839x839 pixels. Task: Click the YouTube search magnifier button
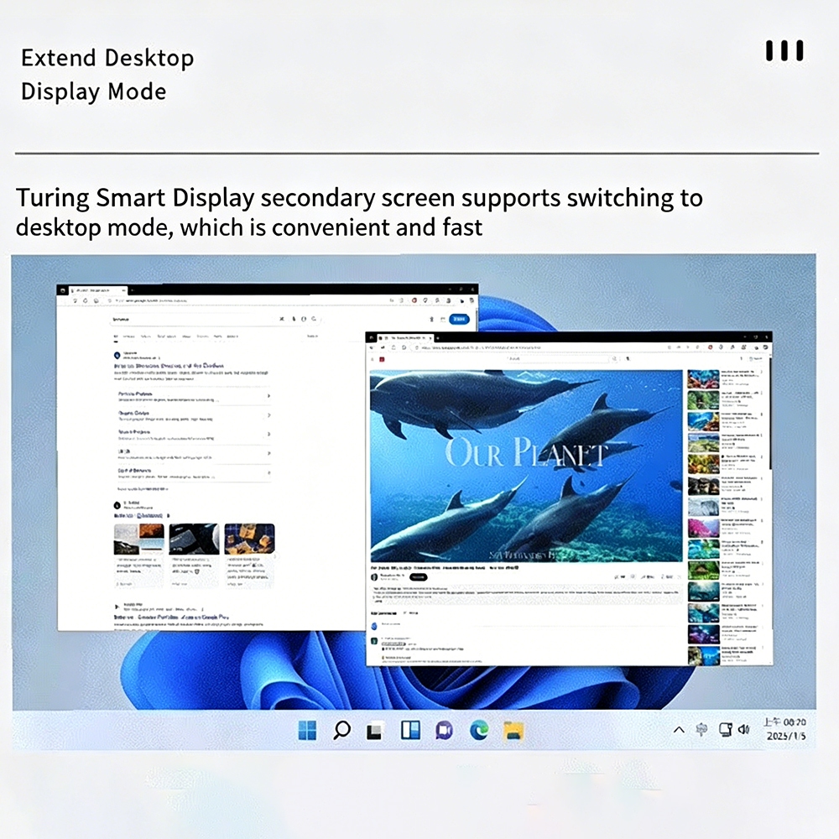pyautogui.click(x=615, y=358)
